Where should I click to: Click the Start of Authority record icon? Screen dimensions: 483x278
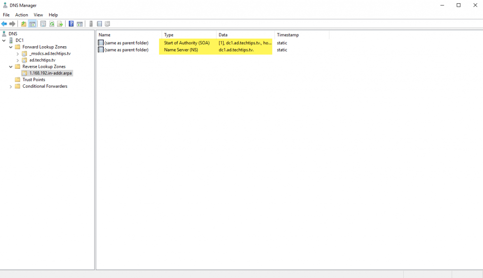[101, 43]
